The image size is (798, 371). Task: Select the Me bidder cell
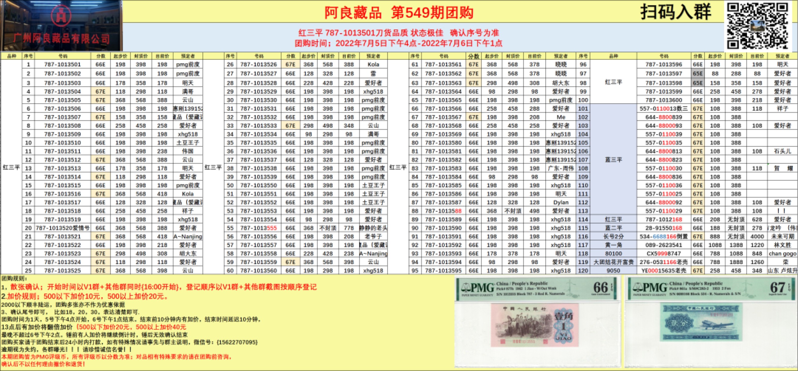tap(561, 117)
